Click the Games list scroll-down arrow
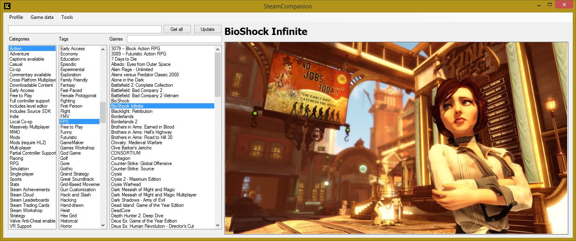Screen dimensions: 576x241 (x=218, y=226)
